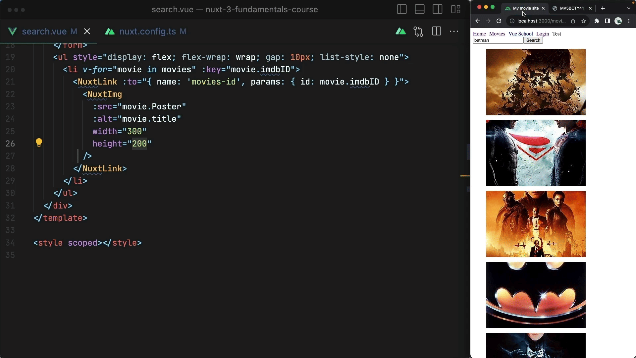Follow the Movies link on the movie site
Viewport: 636px width, 358px height.
497,34
